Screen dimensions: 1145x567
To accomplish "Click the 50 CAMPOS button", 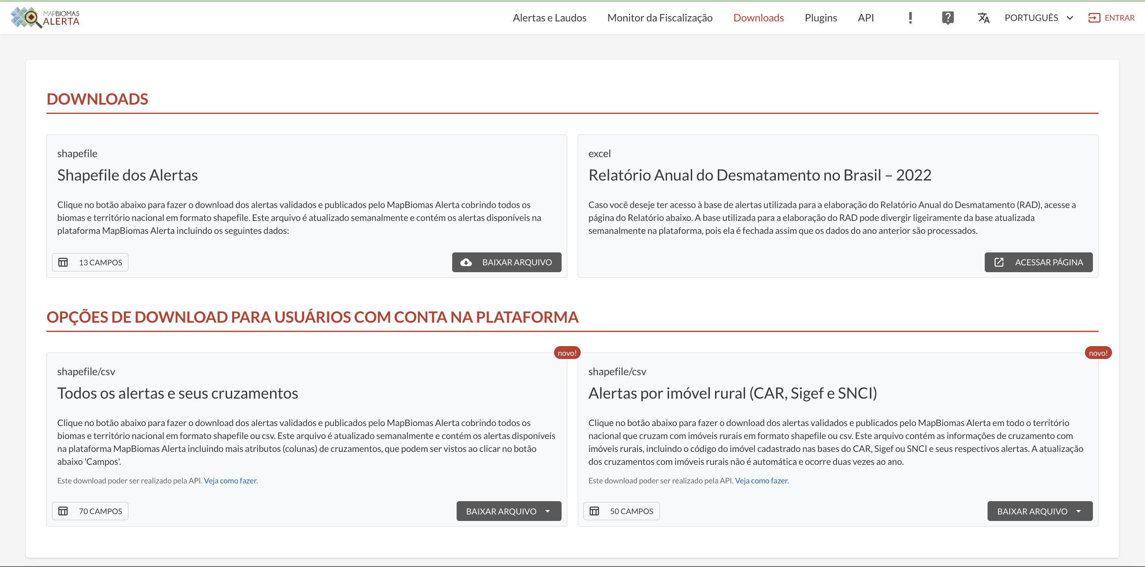I will click(621, 511).
